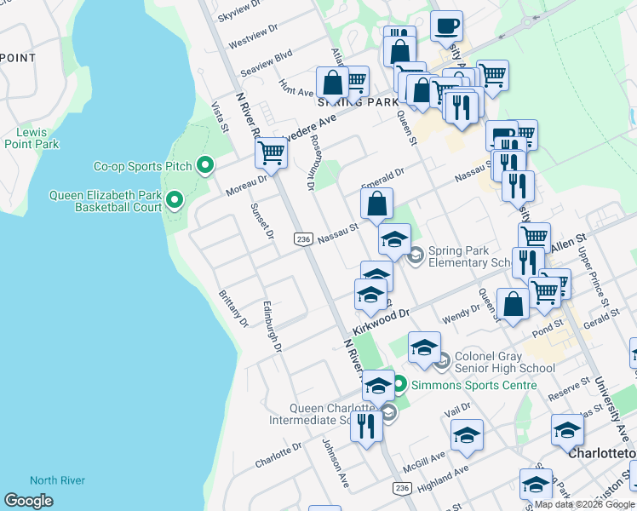Select the restaurant marker on Allen St

(528, 264)
